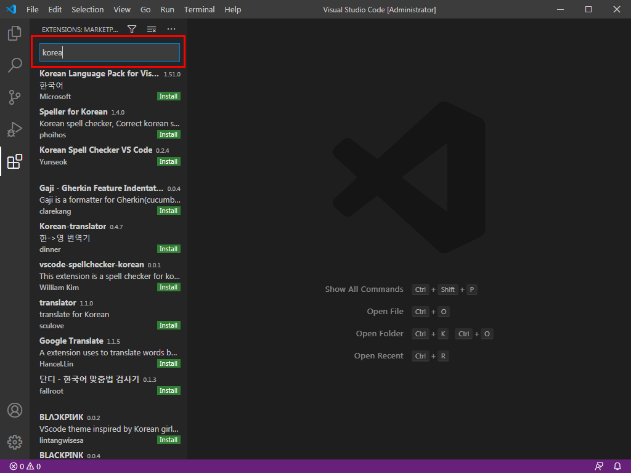Select Speller for Korean title
631x473 pixels.
[73, 112]
